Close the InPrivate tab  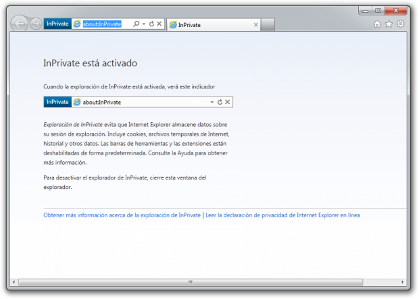click(255, 24)
